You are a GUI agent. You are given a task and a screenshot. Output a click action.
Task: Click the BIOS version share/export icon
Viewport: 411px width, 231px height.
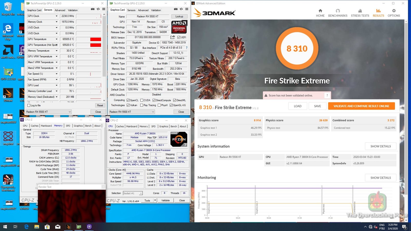pos(173,37)
